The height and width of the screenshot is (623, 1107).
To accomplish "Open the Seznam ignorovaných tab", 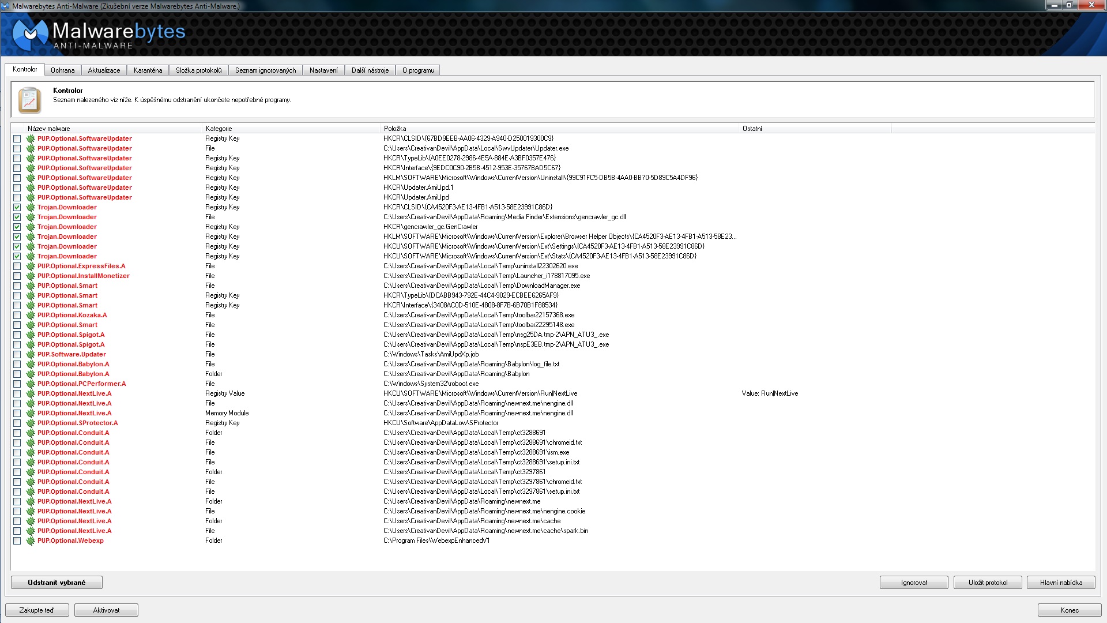I will 265,70.
